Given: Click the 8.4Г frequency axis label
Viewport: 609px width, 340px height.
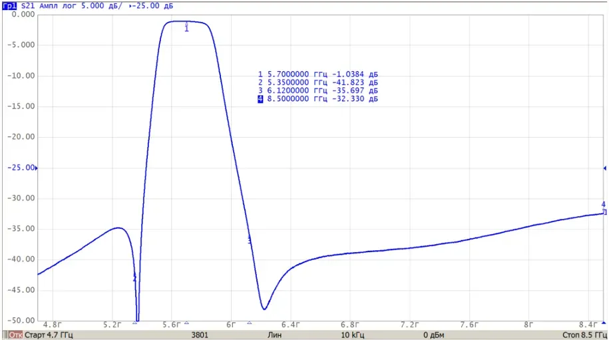Looking at the screenshot, I should point(588,325).
